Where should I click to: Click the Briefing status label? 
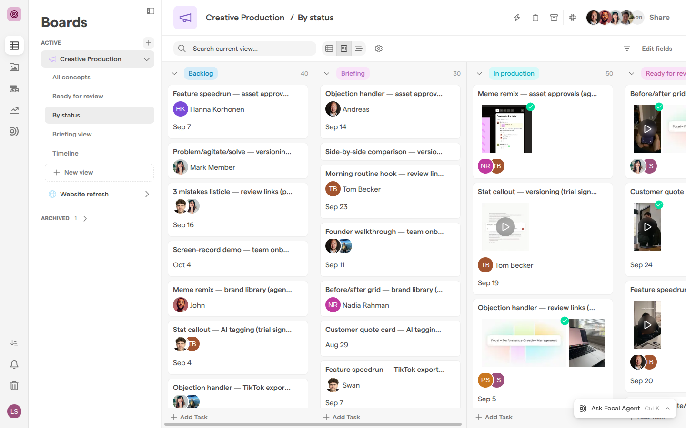(353, 73)
